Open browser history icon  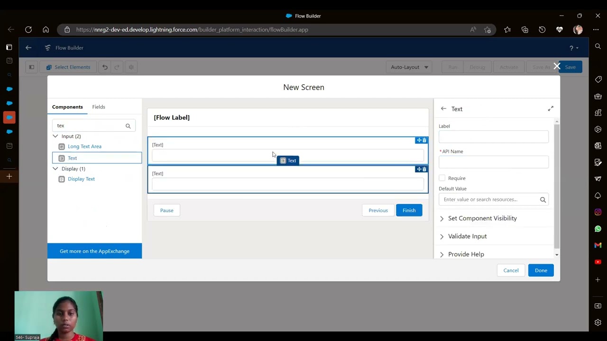click(x=542, y=30)
